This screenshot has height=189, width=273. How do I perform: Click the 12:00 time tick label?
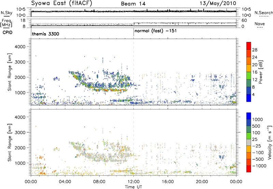(x=133, y=182)
